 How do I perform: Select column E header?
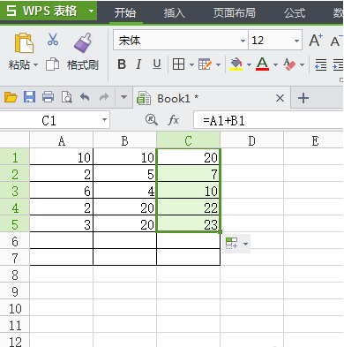[x=314, y=141]
